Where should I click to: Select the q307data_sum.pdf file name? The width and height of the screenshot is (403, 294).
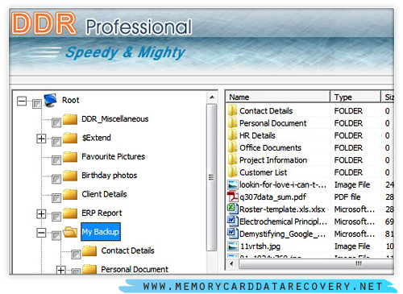click(x=272, y=197)
